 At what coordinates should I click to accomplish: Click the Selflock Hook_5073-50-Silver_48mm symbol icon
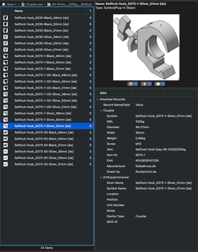tap(6, 151)
